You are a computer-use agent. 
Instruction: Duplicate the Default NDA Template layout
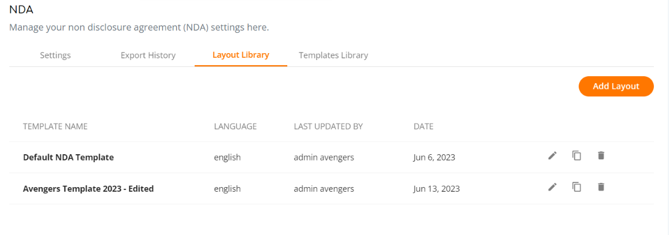coord(577,155)
